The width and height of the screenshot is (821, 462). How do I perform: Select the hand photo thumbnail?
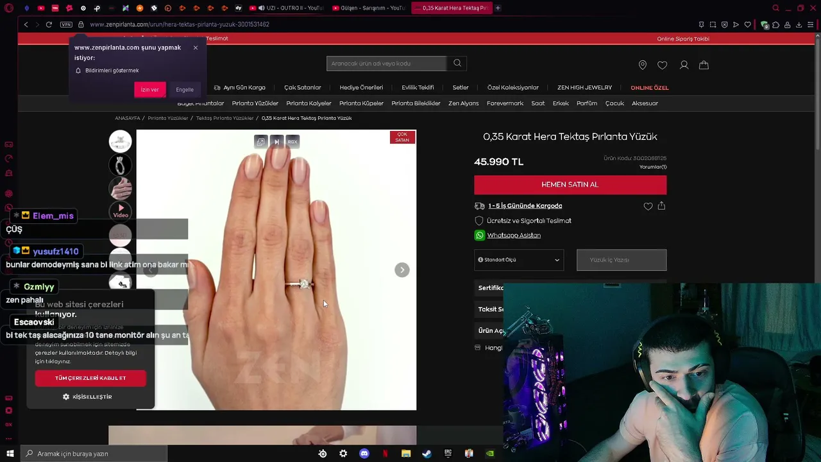(120, 189)
